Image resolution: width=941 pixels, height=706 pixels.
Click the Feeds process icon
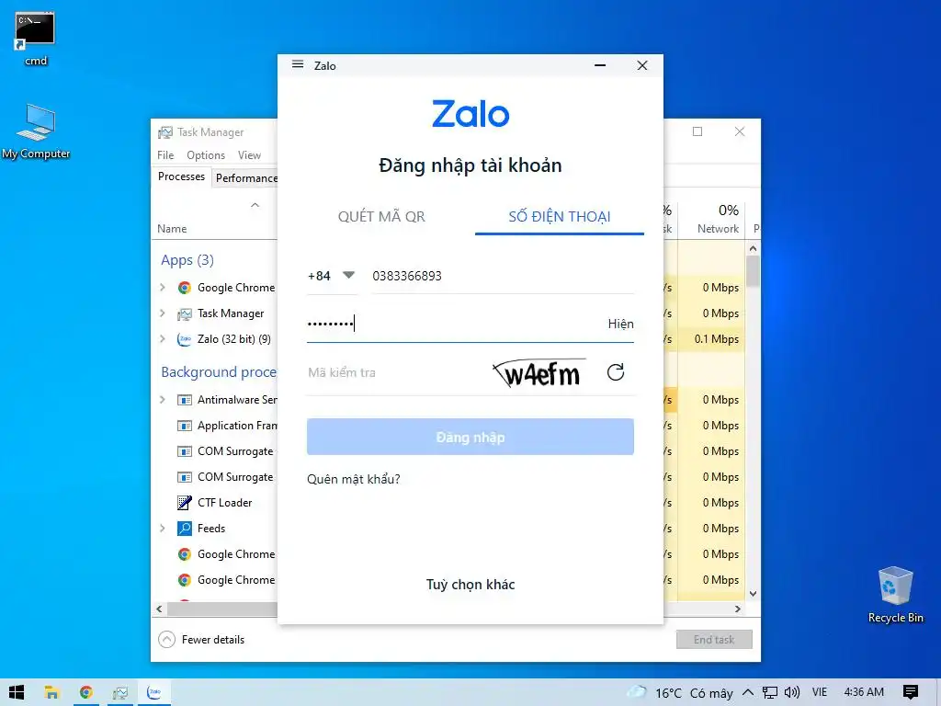pyautogui.click(x=184, y=529)
